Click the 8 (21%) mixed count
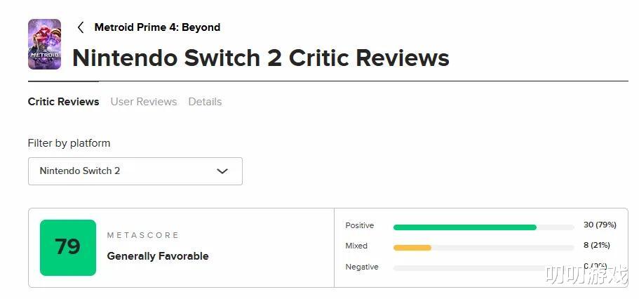This screenshot has height=299, width=639. (x=596, y=246)
